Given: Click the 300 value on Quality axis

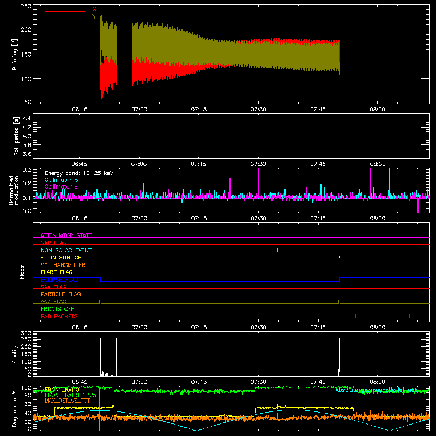Looking at the screenshot, I should [x=26, y=333].
